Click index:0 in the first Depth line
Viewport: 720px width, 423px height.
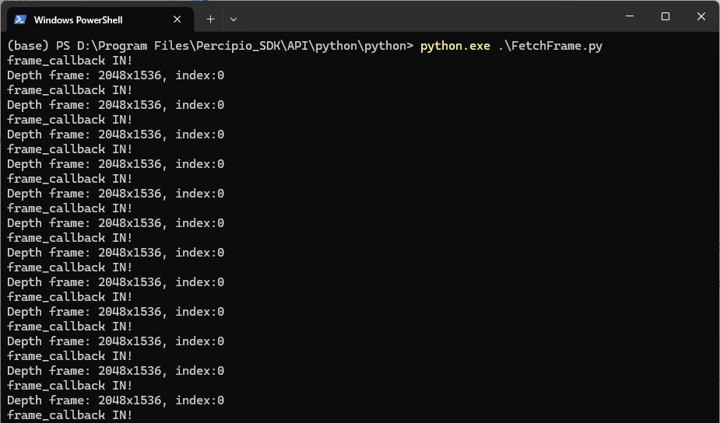click(x=200, y=75)
